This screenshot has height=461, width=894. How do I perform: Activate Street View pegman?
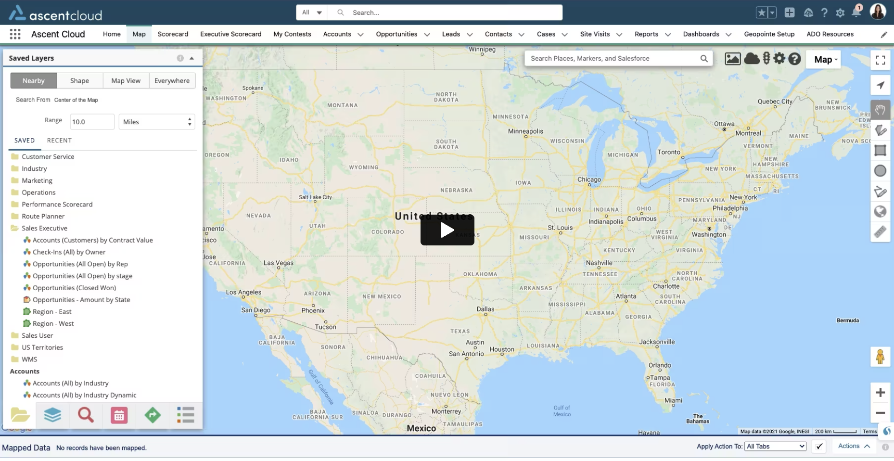[x=881, y=357]
